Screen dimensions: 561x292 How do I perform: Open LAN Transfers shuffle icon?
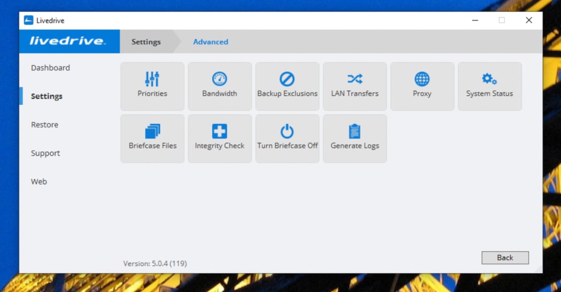point(355,79)
